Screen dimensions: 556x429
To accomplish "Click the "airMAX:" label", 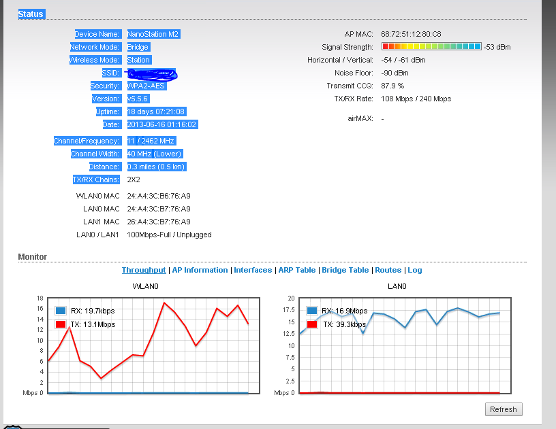I will click(360, 118).
